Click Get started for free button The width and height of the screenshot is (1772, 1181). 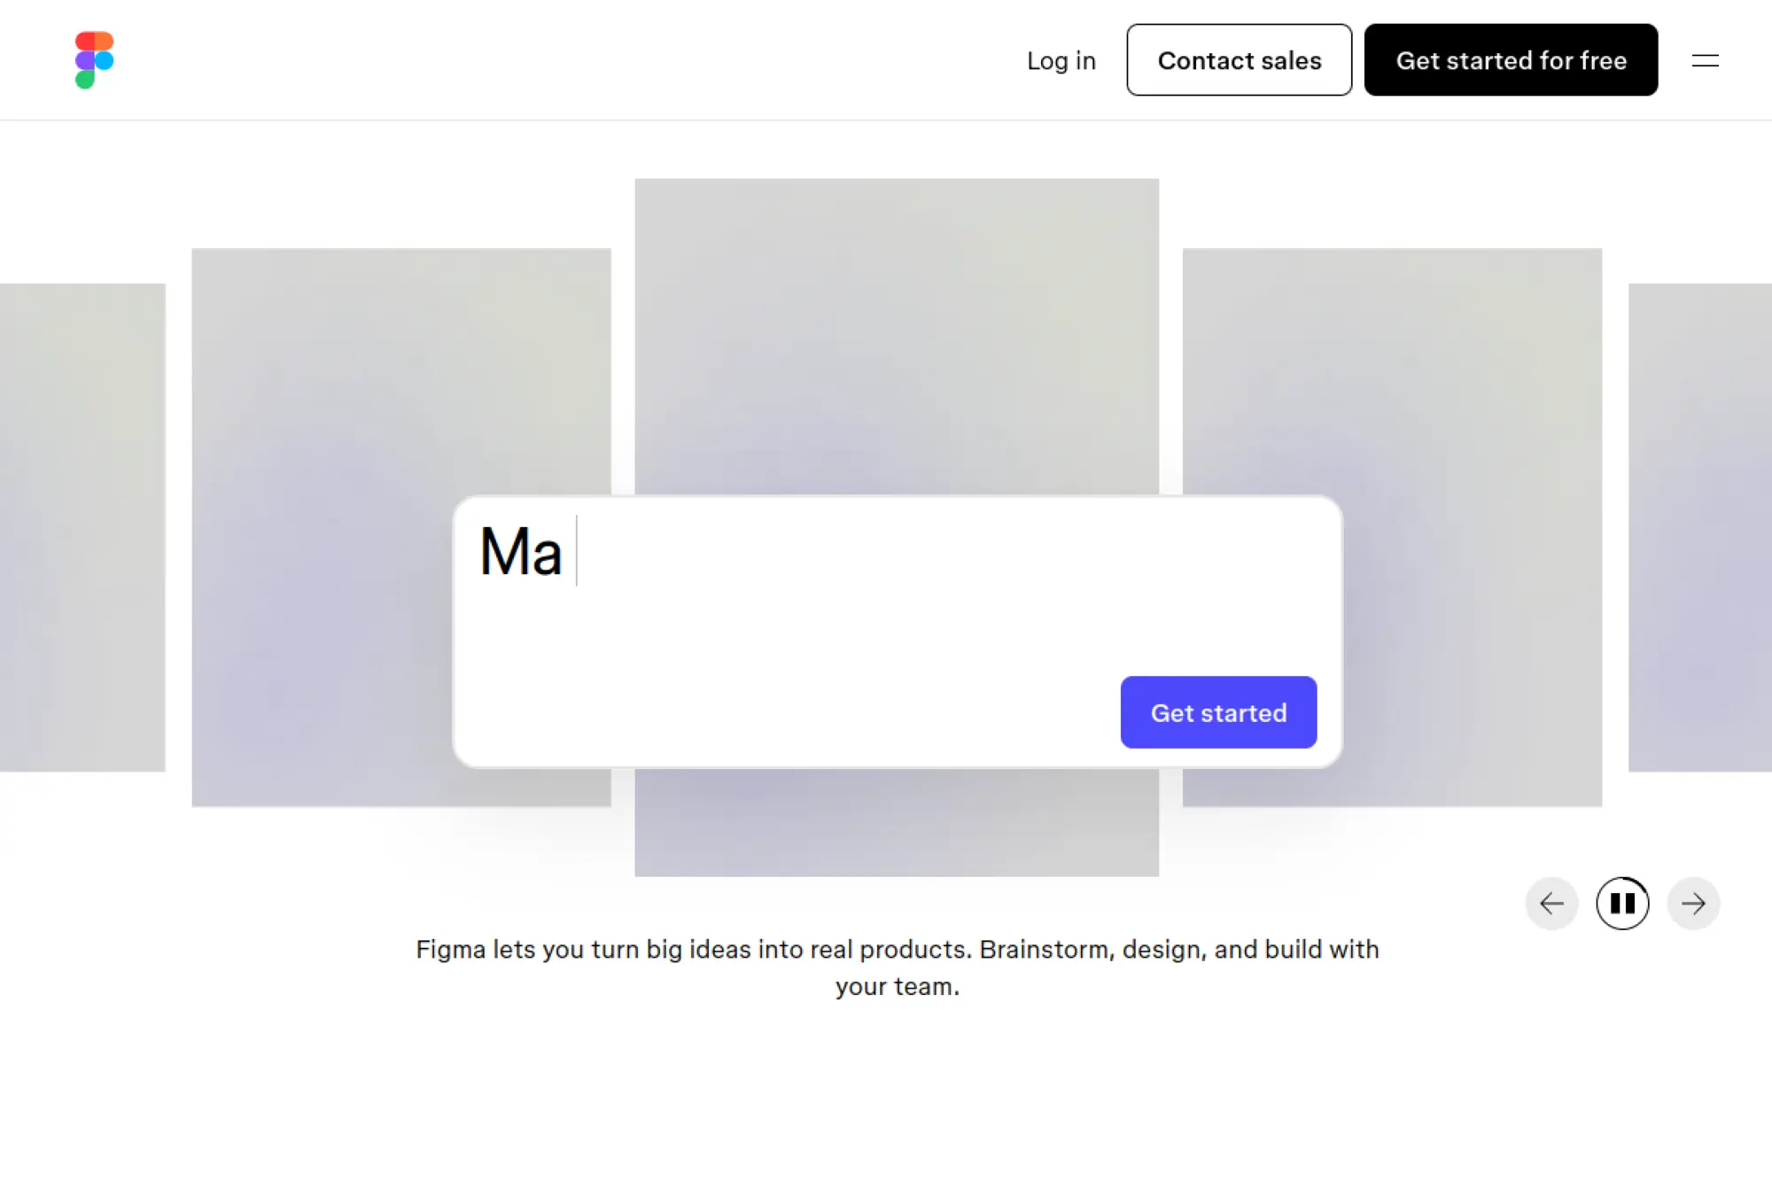pos(1511,60)
